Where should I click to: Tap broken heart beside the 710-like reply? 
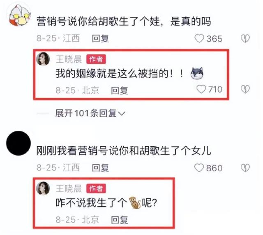click(245, 89)
